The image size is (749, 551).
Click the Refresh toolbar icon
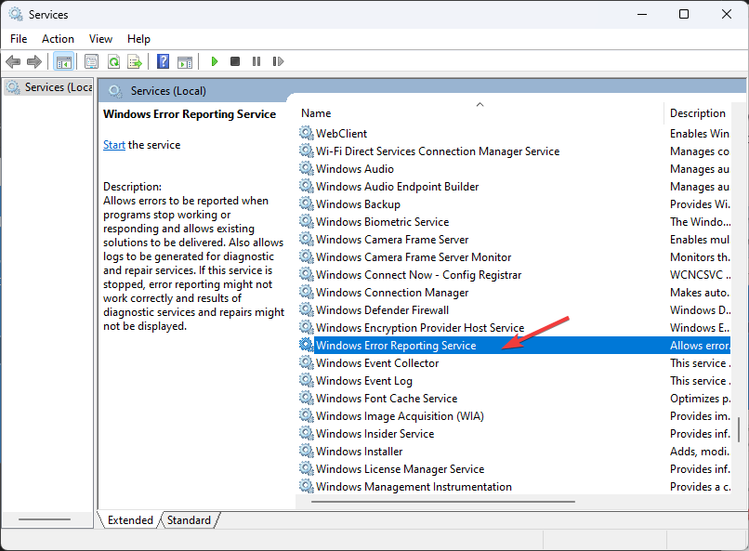(113, 61)
